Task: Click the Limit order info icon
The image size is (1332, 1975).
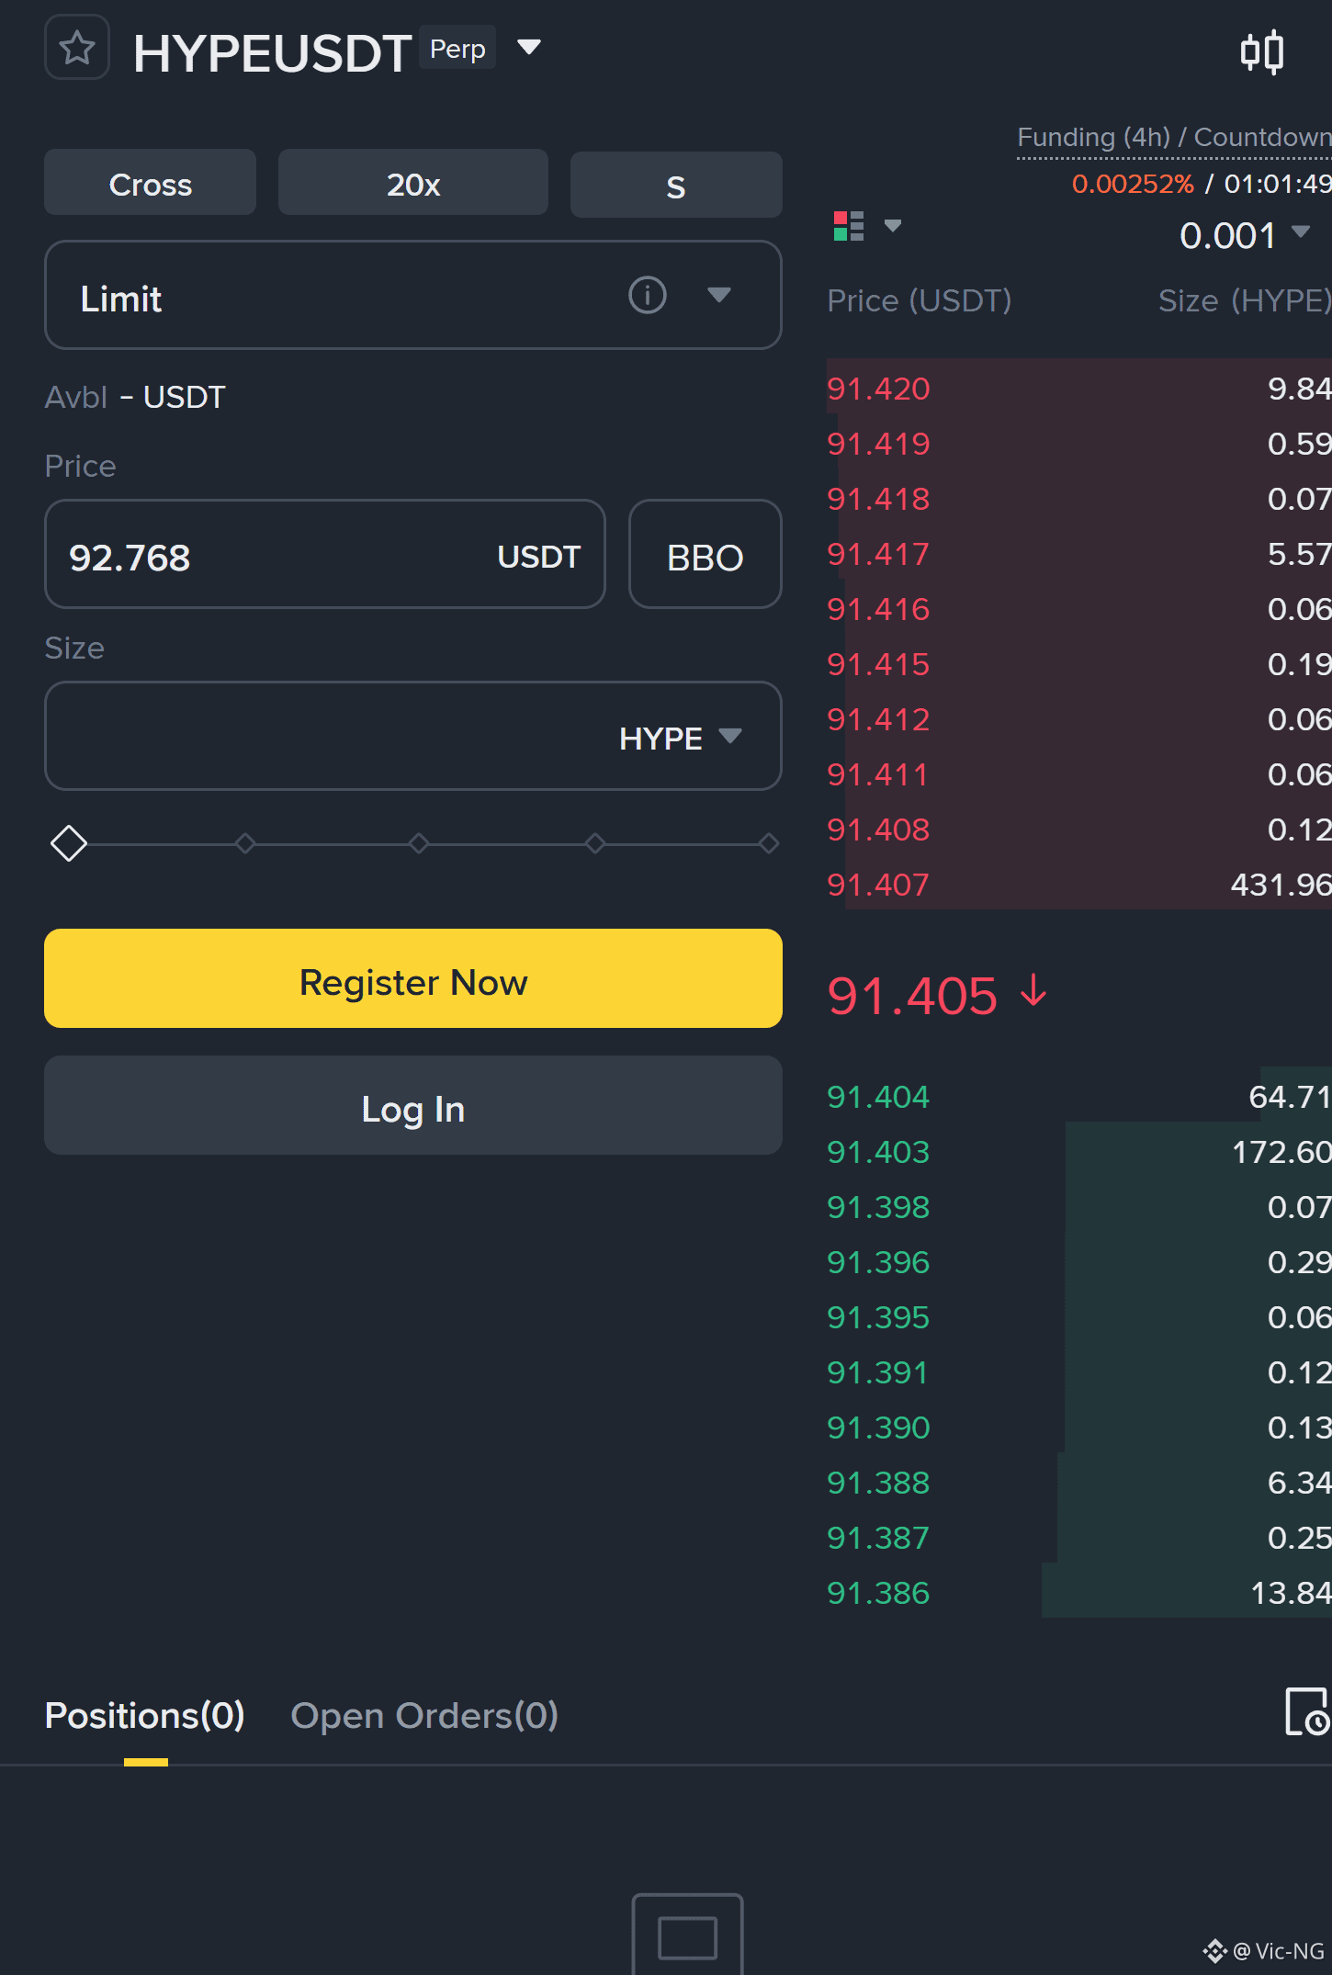Action: (647, 296)
